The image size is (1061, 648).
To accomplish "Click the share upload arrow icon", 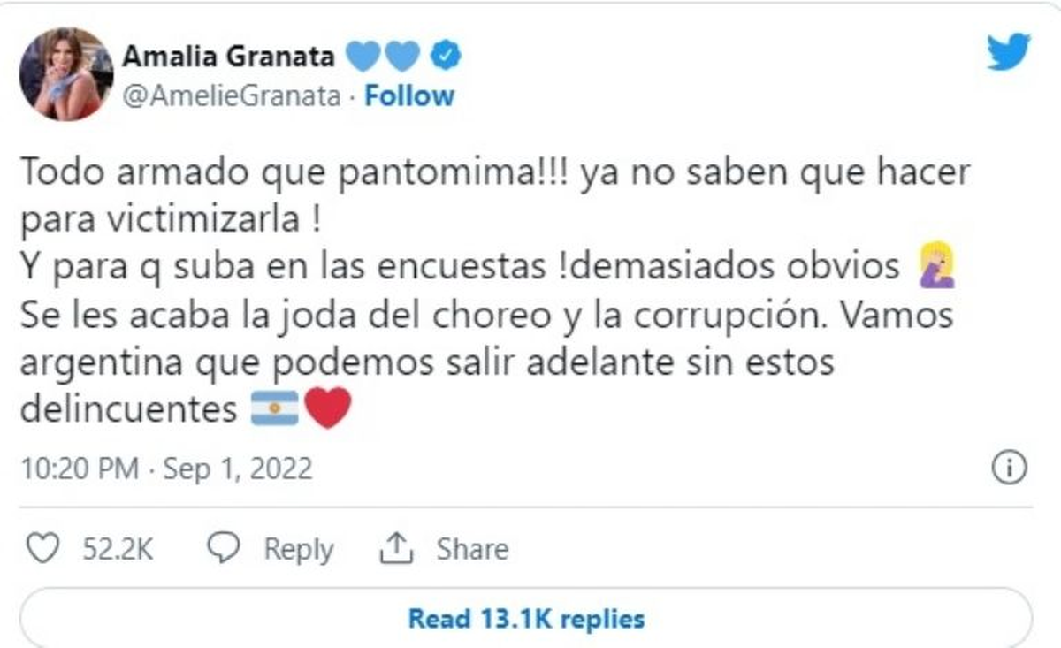I will pos(397,549).
